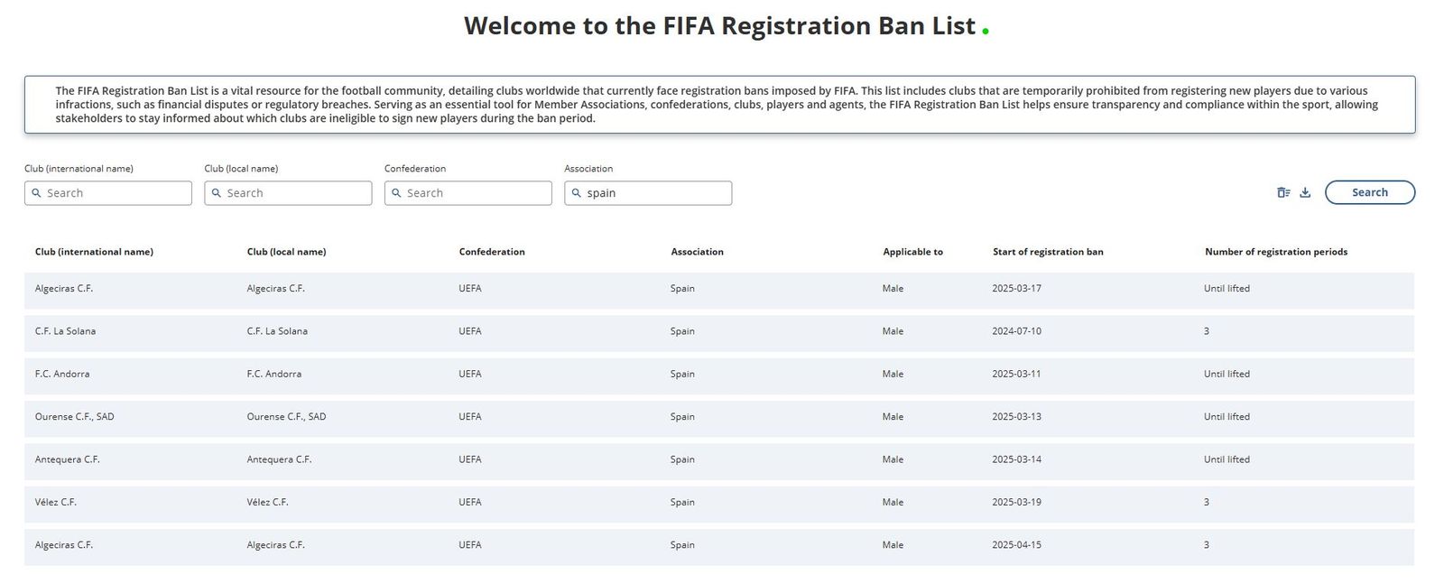Click 'Until lifted' in the Ourense C.F. row

click(1226, 417)
